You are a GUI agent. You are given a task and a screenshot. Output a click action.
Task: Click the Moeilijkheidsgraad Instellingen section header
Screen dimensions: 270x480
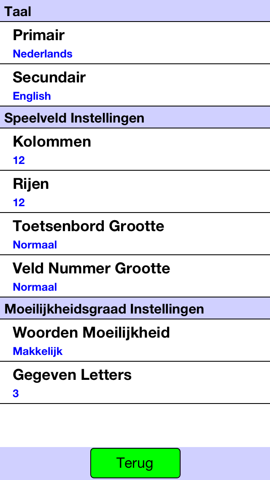click(135, 308)
